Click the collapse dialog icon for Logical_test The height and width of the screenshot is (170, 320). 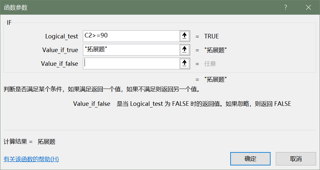pyautogui.click(x=184, y=36)
